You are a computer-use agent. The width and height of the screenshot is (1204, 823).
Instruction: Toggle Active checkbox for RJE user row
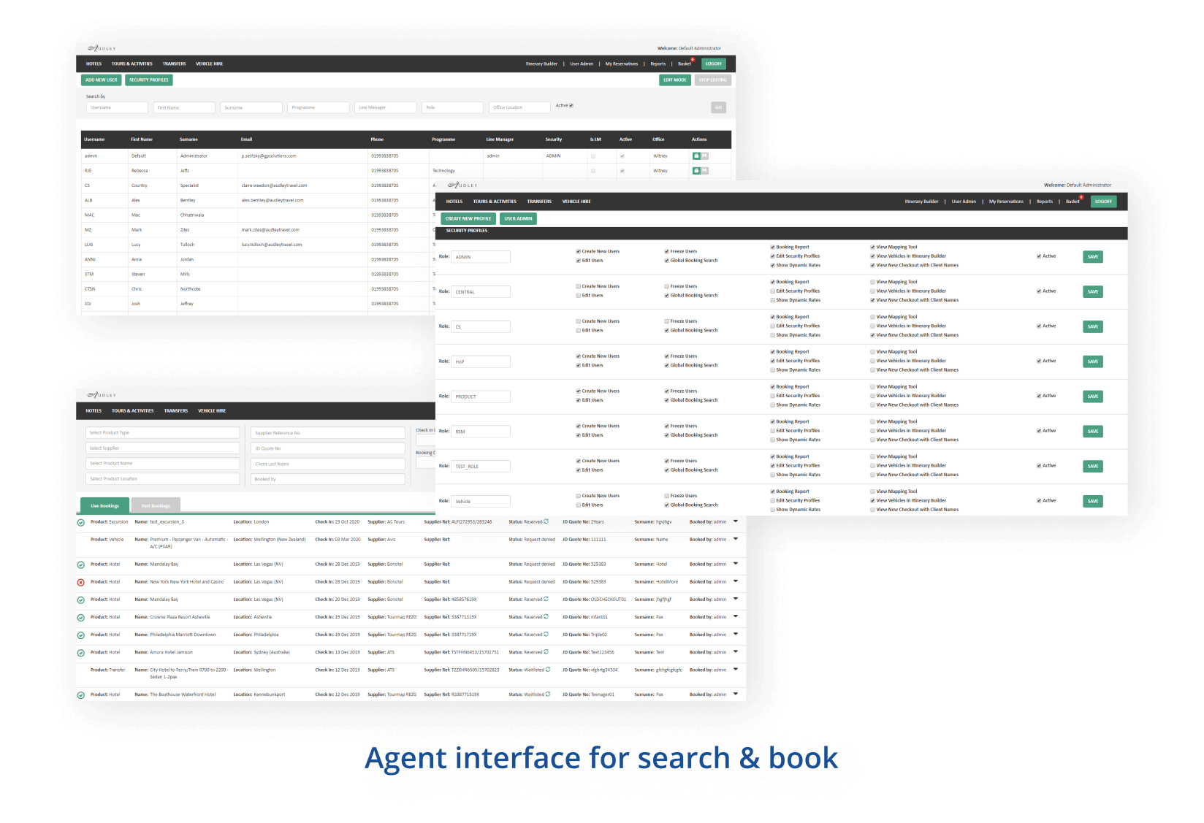point(622,171)
